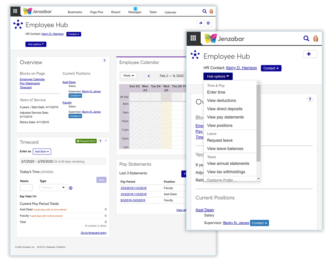334x265 pixels.
Task: Click the plus button in the front window
Action: coord(310,54)
